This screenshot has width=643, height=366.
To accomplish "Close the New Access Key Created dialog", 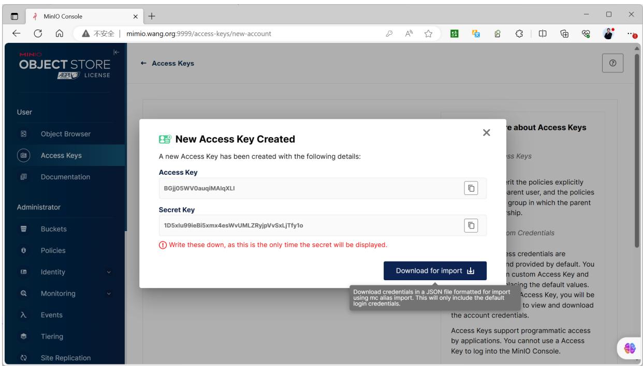I will (486, 133).
